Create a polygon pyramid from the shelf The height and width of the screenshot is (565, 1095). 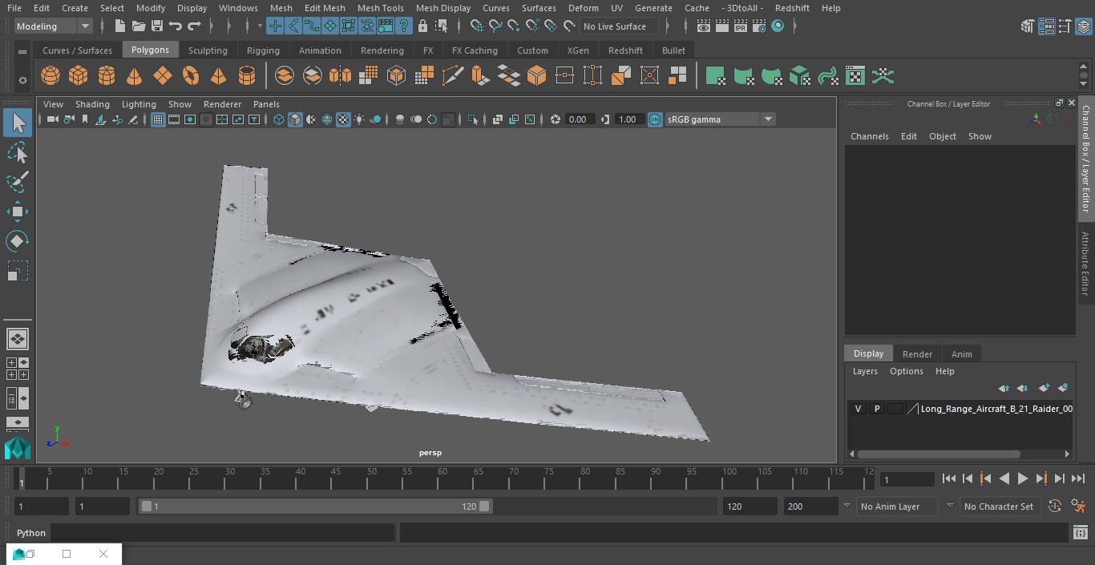pyautogui.click(x=218, y=76)
